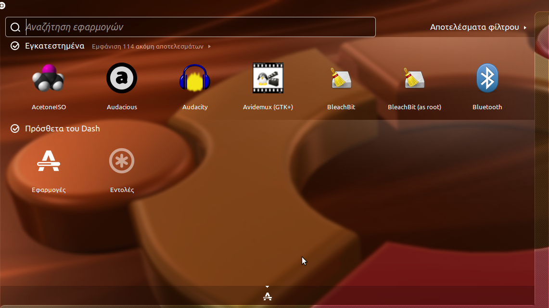
Task: Collapse the Εγκατεστημένα category header
Action: tap(54, 46)
